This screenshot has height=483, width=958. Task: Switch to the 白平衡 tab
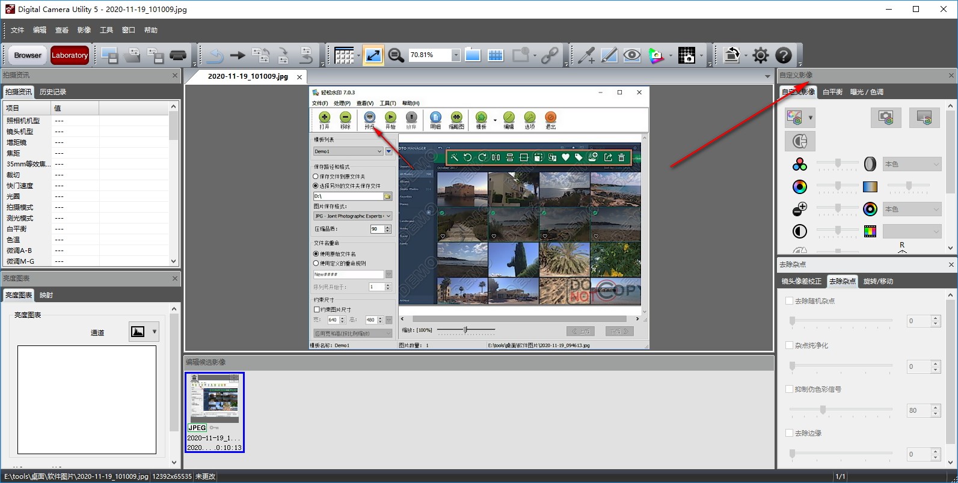pos(832,92)
